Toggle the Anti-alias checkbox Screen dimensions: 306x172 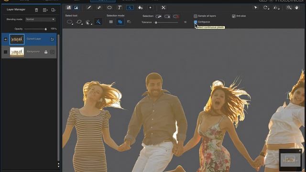(234, 16)
